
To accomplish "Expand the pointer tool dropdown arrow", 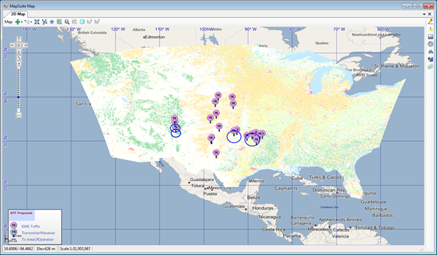I will tap(32, 22).
